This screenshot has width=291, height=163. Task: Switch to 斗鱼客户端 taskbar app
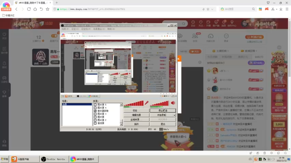tap(24, 159)
